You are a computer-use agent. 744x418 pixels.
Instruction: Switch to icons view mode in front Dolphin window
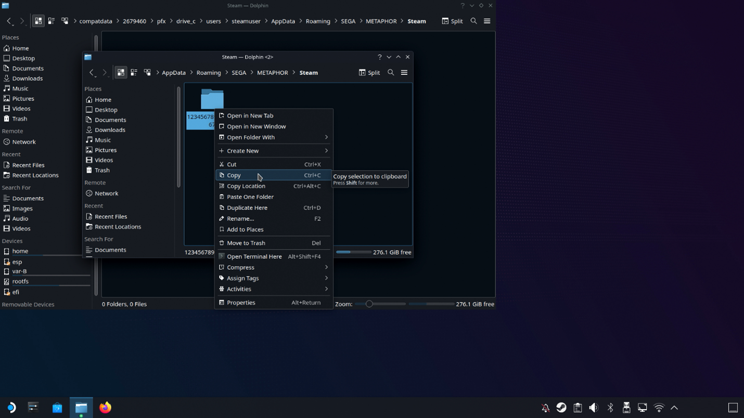click(121, 73)
